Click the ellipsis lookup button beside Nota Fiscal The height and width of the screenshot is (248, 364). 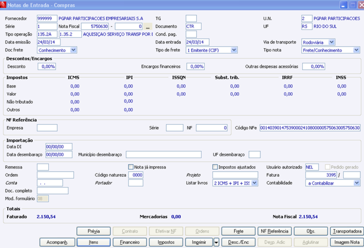coord(147,26)
